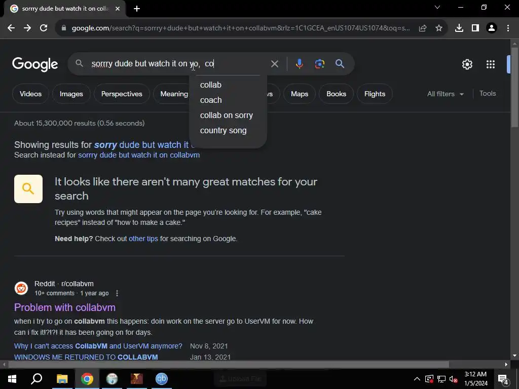Image resolution: width=519 pixels, height=389 pixels.
Task: Open the Google apps grid
Action: (491, 64)
